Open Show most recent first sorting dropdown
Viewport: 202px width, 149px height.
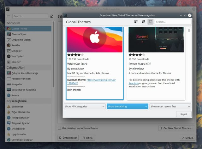(170, 106)
